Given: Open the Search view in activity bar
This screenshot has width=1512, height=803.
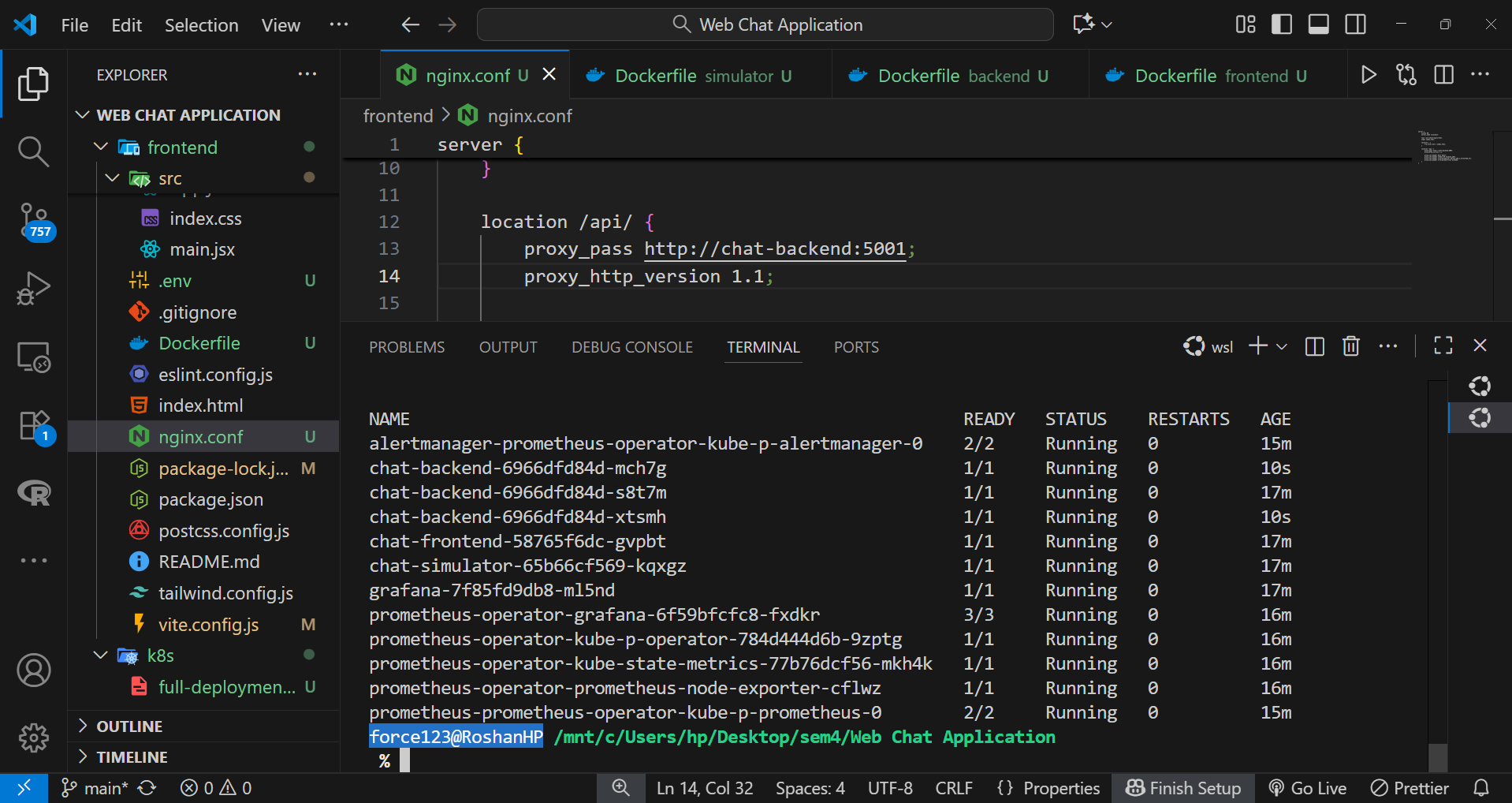Looking at the screenshot, I should click(x=33, y=151).
